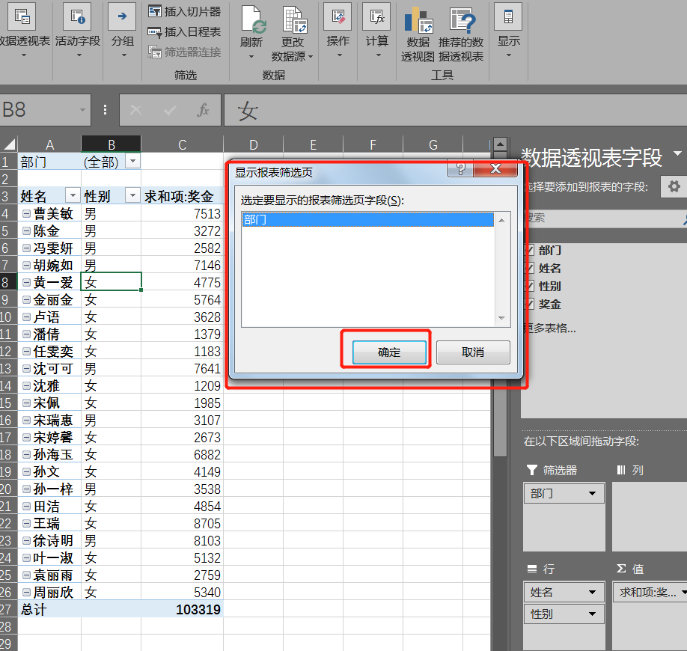
Task: Click the 取消 button
Action: [x=473, y=352]
